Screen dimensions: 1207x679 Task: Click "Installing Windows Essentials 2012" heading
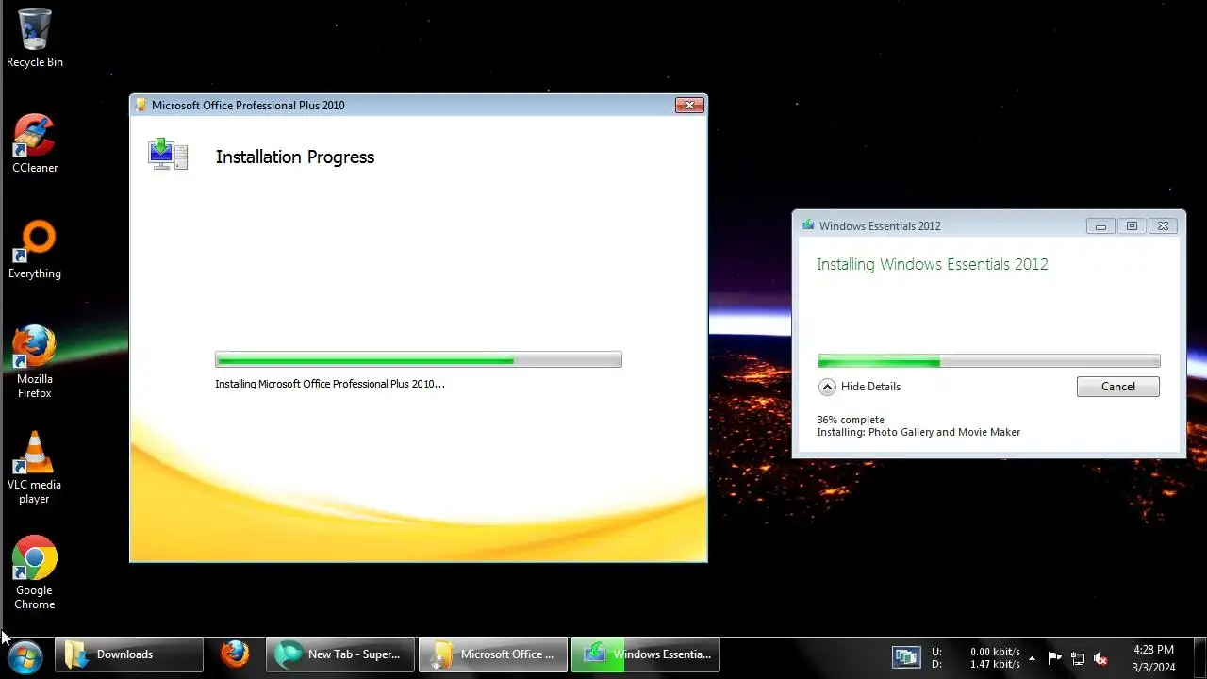[x=933, y=264]
